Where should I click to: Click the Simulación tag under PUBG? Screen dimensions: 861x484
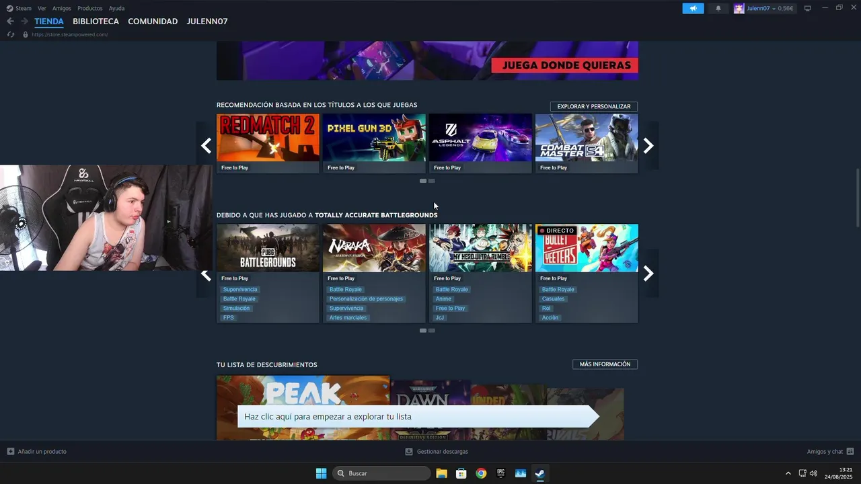[236, 309]
